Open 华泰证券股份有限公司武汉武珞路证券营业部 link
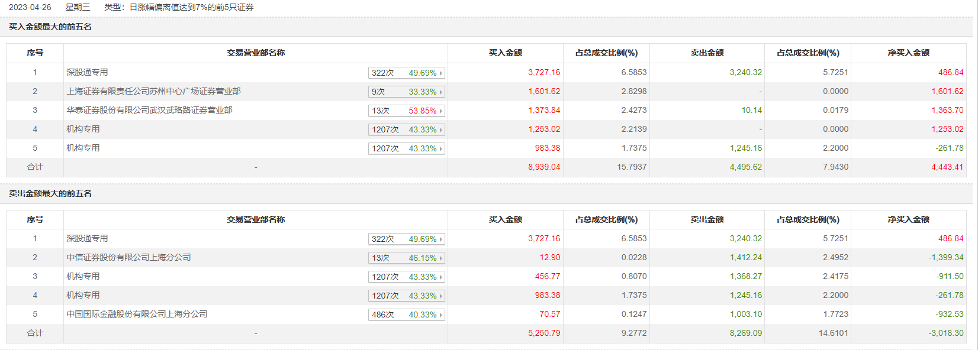978x350 pixels. pos(149,110)
